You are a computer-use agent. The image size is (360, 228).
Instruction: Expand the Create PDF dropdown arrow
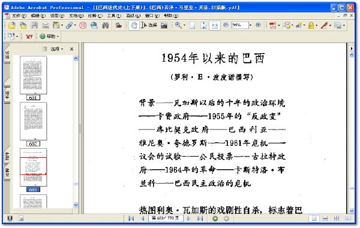[x=279, y=25]
